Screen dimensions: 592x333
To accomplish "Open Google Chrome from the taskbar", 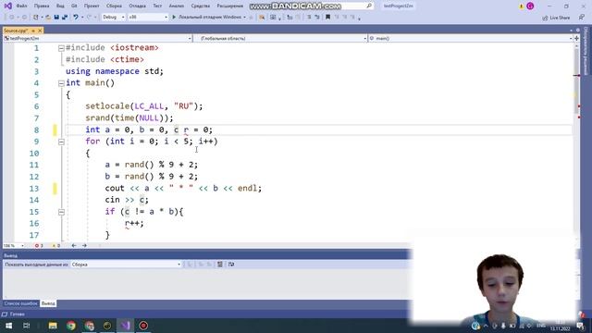I will [x=71, y=326].
